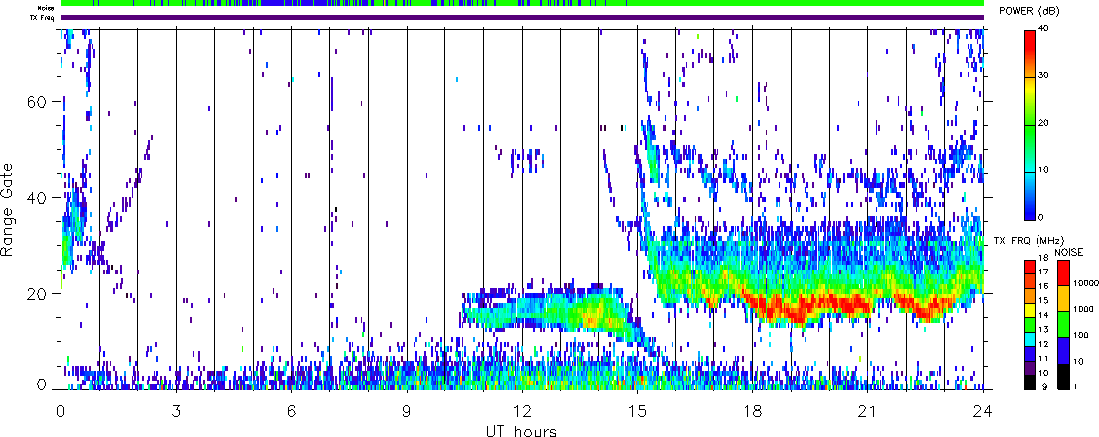Click the POWER (dB) colorbar title
1099x437 pixels.
point(1031,12)
